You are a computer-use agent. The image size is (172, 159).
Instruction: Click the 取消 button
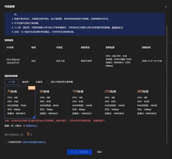[x=99, y=152]
